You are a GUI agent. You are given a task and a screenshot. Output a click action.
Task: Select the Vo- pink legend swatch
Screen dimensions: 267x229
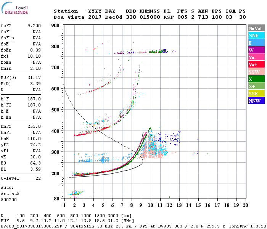tap(256, 57)
